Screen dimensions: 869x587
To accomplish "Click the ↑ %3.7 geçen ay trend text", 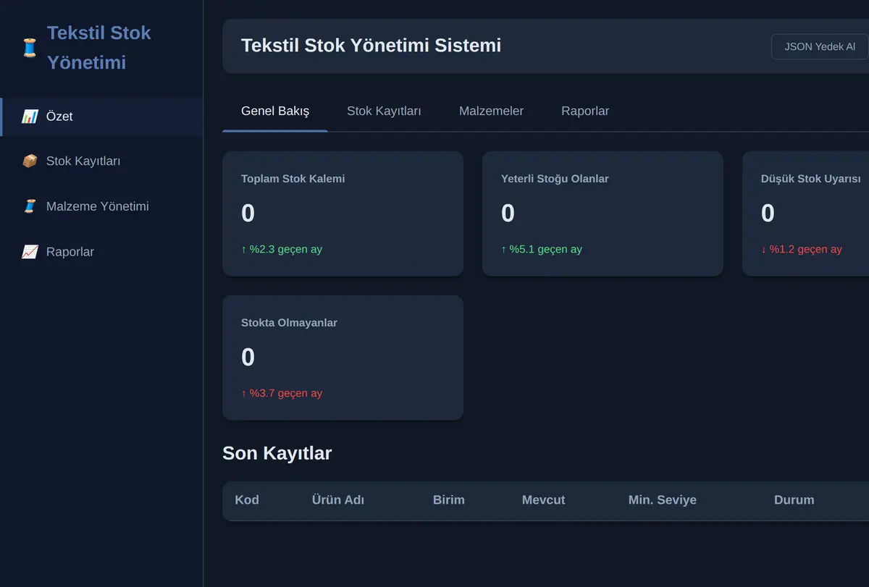I will pyautogui.click(x=282, y=393).
